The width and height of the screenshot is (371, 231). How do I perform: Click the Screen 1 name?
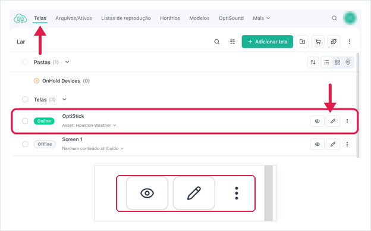coord(72,139)
